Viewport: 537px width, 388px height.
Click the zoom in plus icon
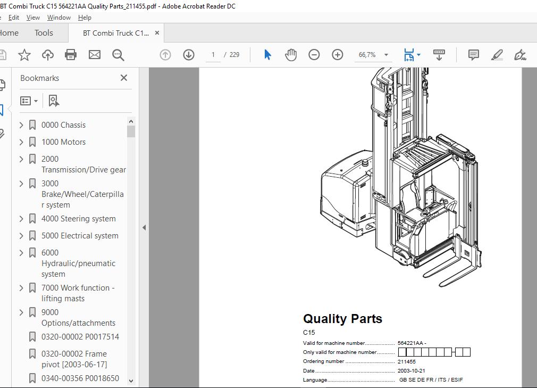tap(338, 55)
